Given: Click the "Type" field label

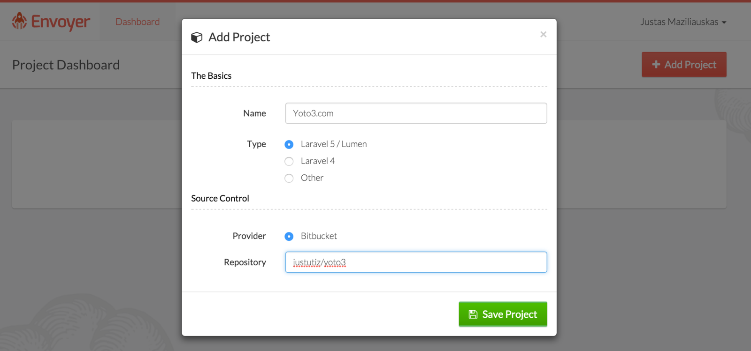Looking at the screenshot, I should [256, 144].
